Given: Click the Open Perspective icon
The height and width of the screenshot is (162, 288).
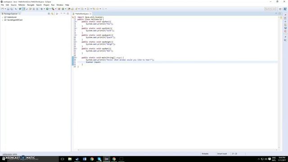Looking at the screenshot, I should pos(280,9).
